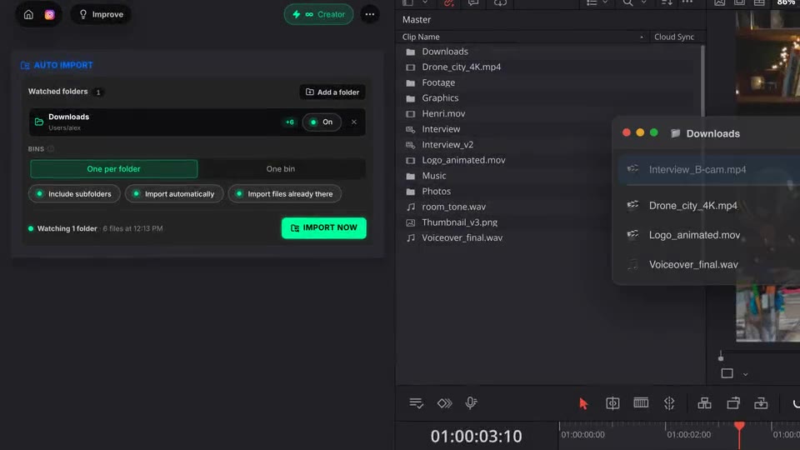This screenshot has height=450, width=800.
Task: Click the red timeline playhead marker
Action: (x=739, y=426)
